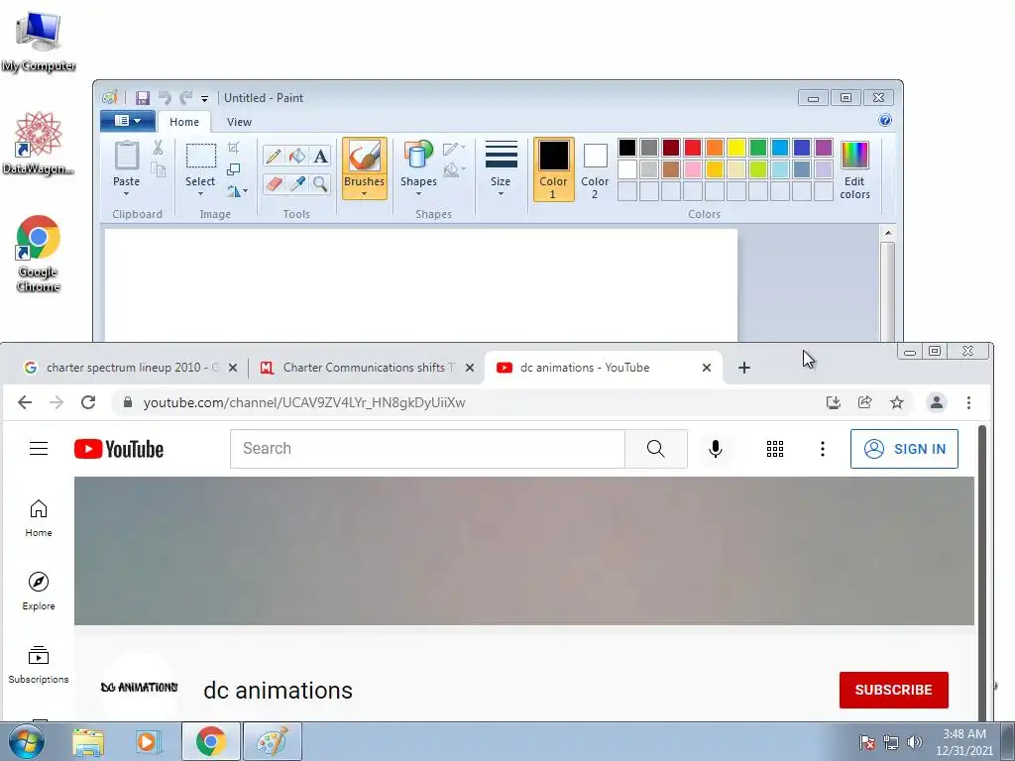Viewport: 1015px width, 761px height.
Task: Open Subscriptions in YouTube sidebar
Action: click(x=39, y=664)
